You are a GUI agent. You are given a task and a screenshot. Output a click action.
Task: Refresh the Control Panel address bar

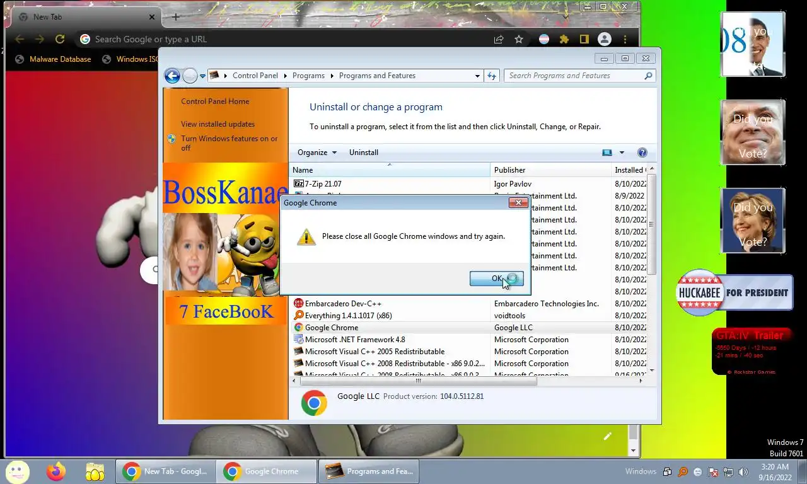492,76
